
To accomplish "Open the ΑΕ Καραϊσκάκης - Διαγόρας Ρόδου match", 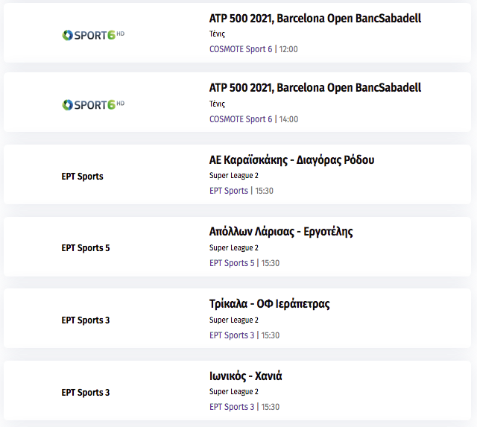I will pyautogui.click(x=291, y=160).
